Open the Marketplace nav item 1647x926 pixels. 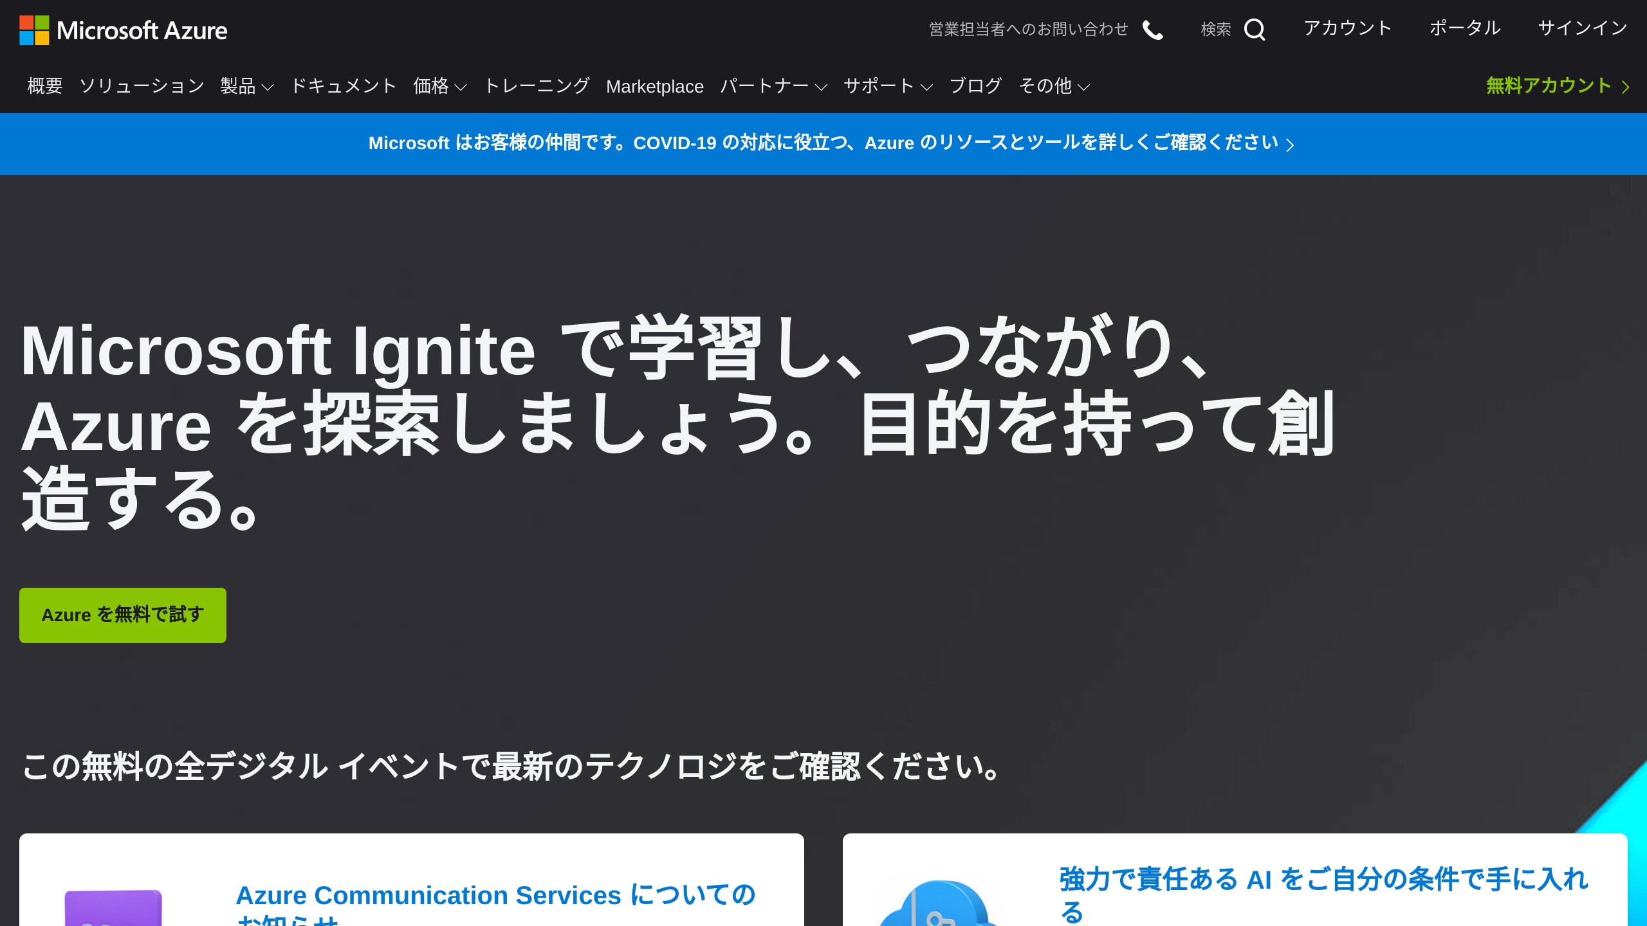coord(655,87)
